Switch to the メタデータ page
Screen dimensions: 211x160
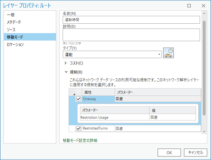14,22
